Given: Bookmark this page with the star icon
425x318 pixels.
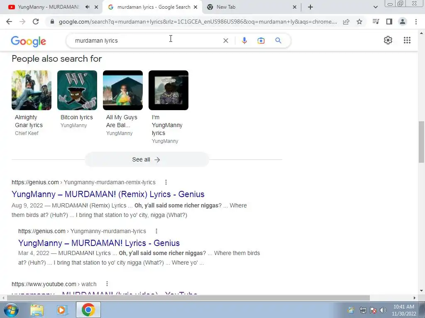Looking at the screenshot, I should click(359, 22).
